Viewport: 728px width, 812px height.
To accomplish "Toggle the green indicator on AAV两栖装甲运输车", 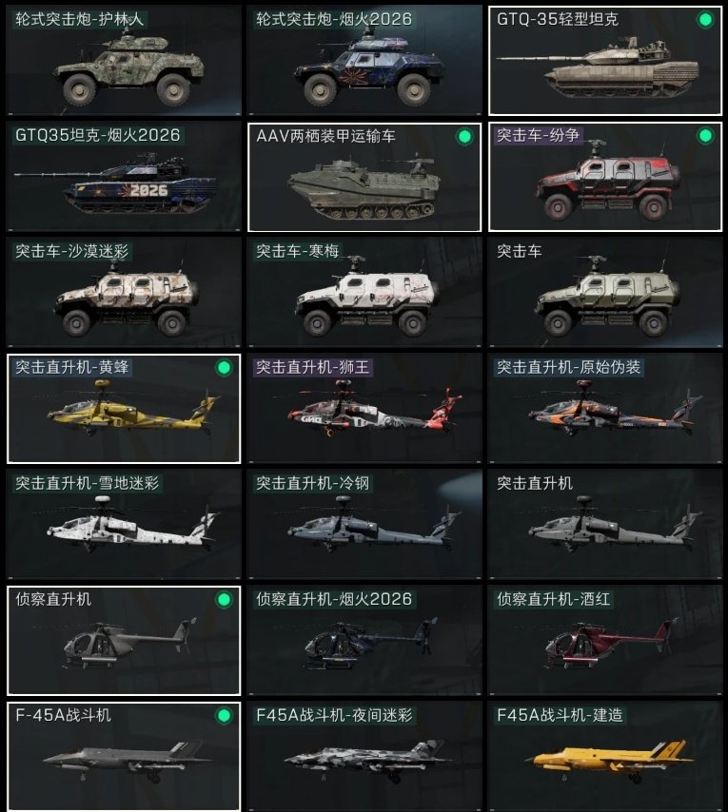I will (464, 136).
